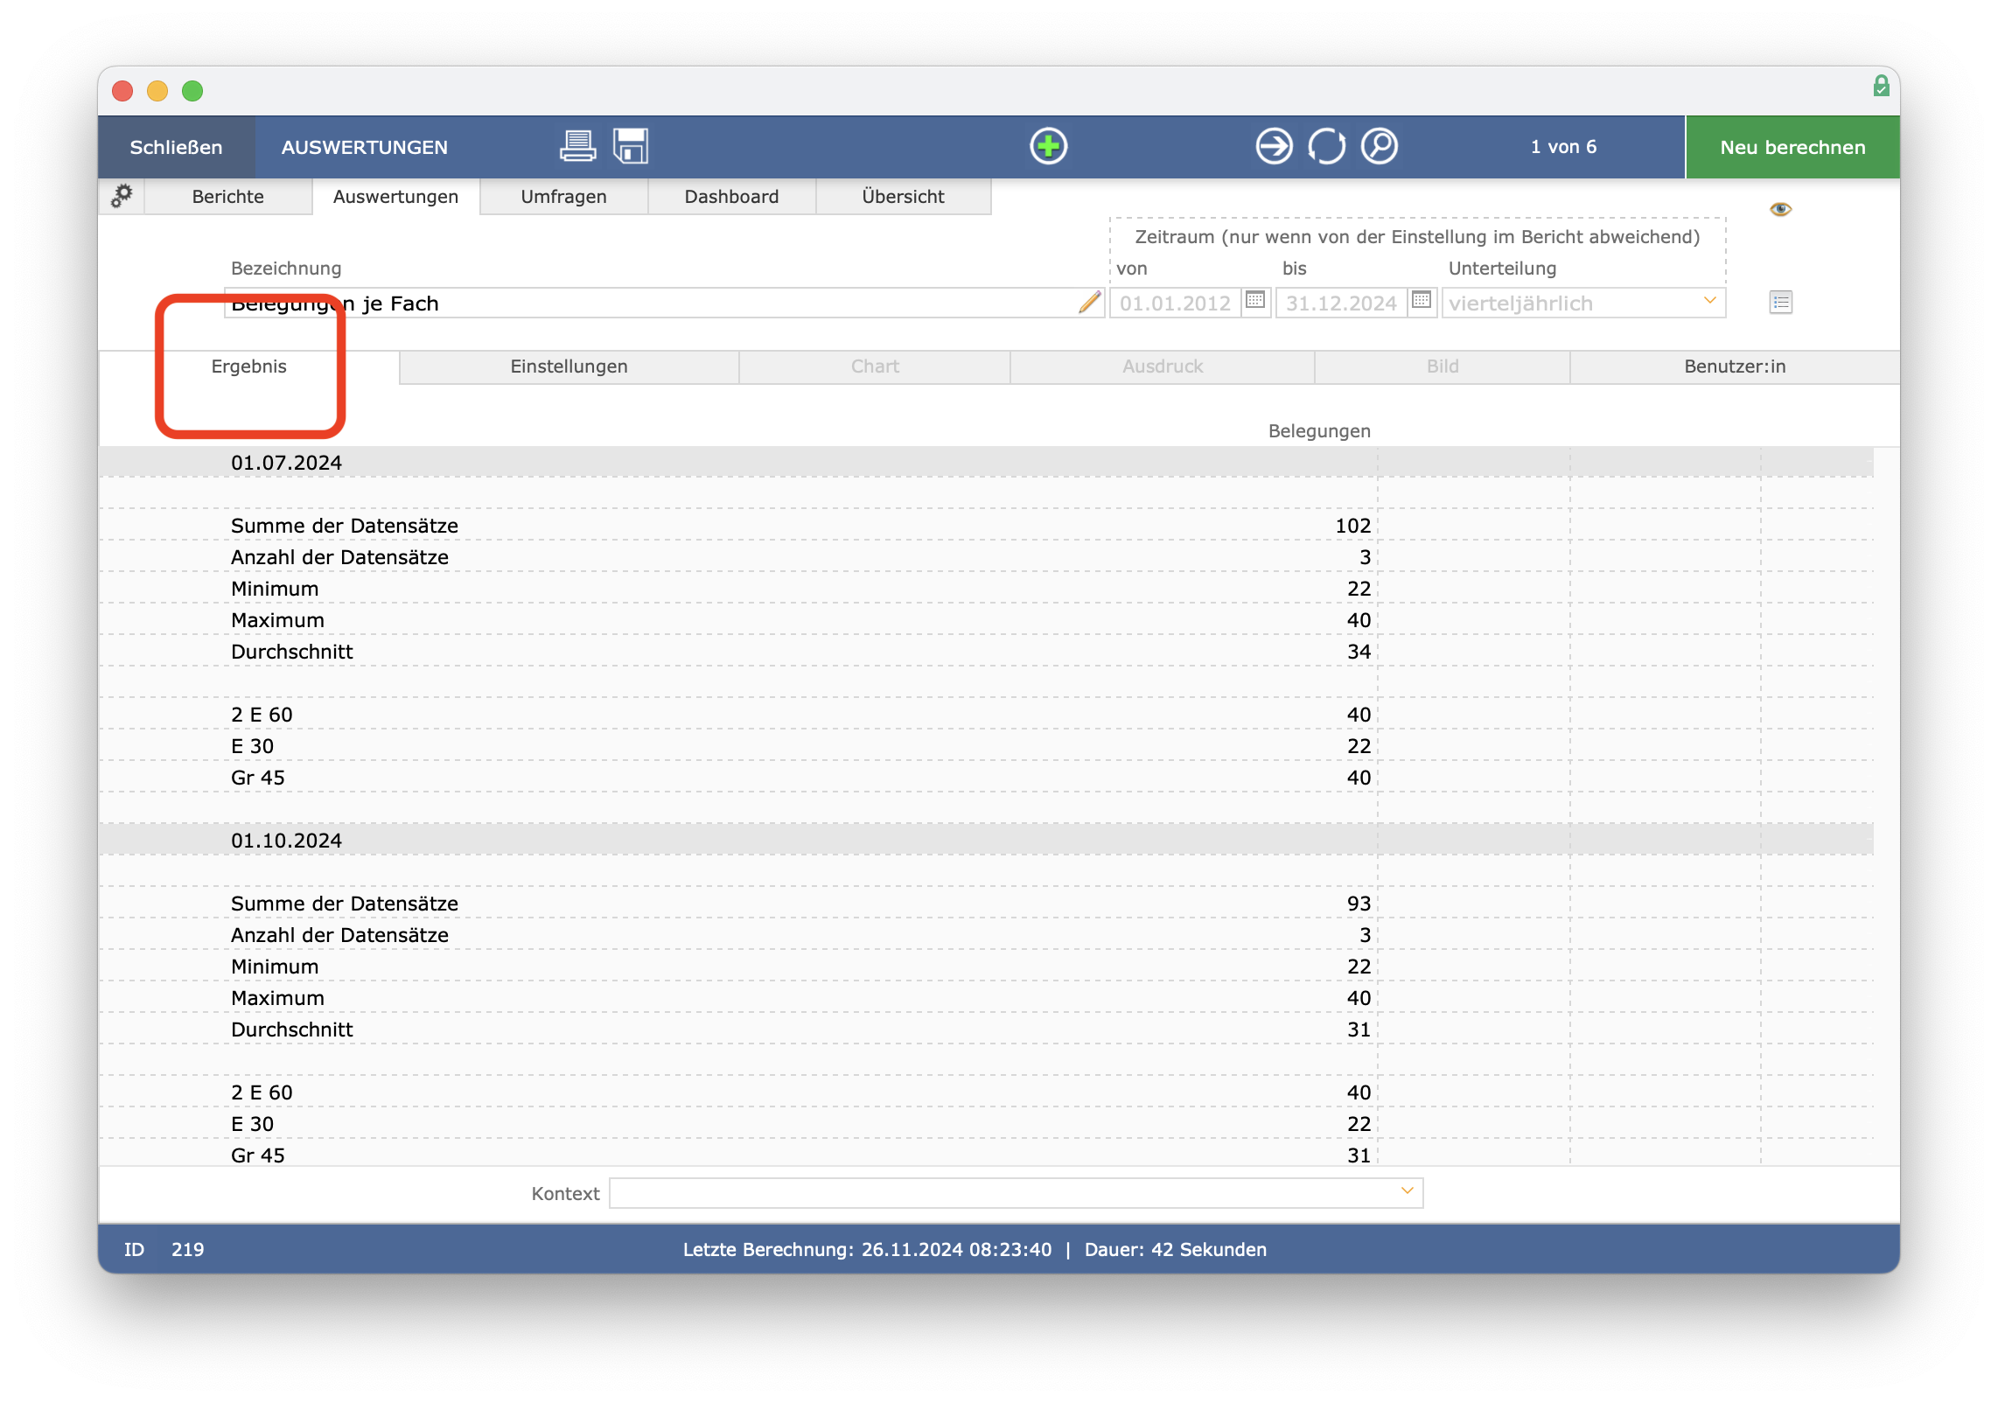Click the ID 219 status bar entry

pyautogui.click(x=164, y=1249)
